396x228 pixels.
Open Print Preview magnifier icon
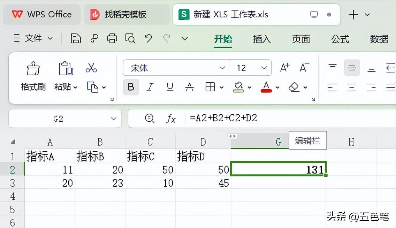tap(130, 39)
